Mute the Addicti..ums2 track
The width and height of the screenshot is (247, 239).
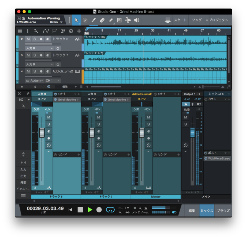tap(28, 71)
